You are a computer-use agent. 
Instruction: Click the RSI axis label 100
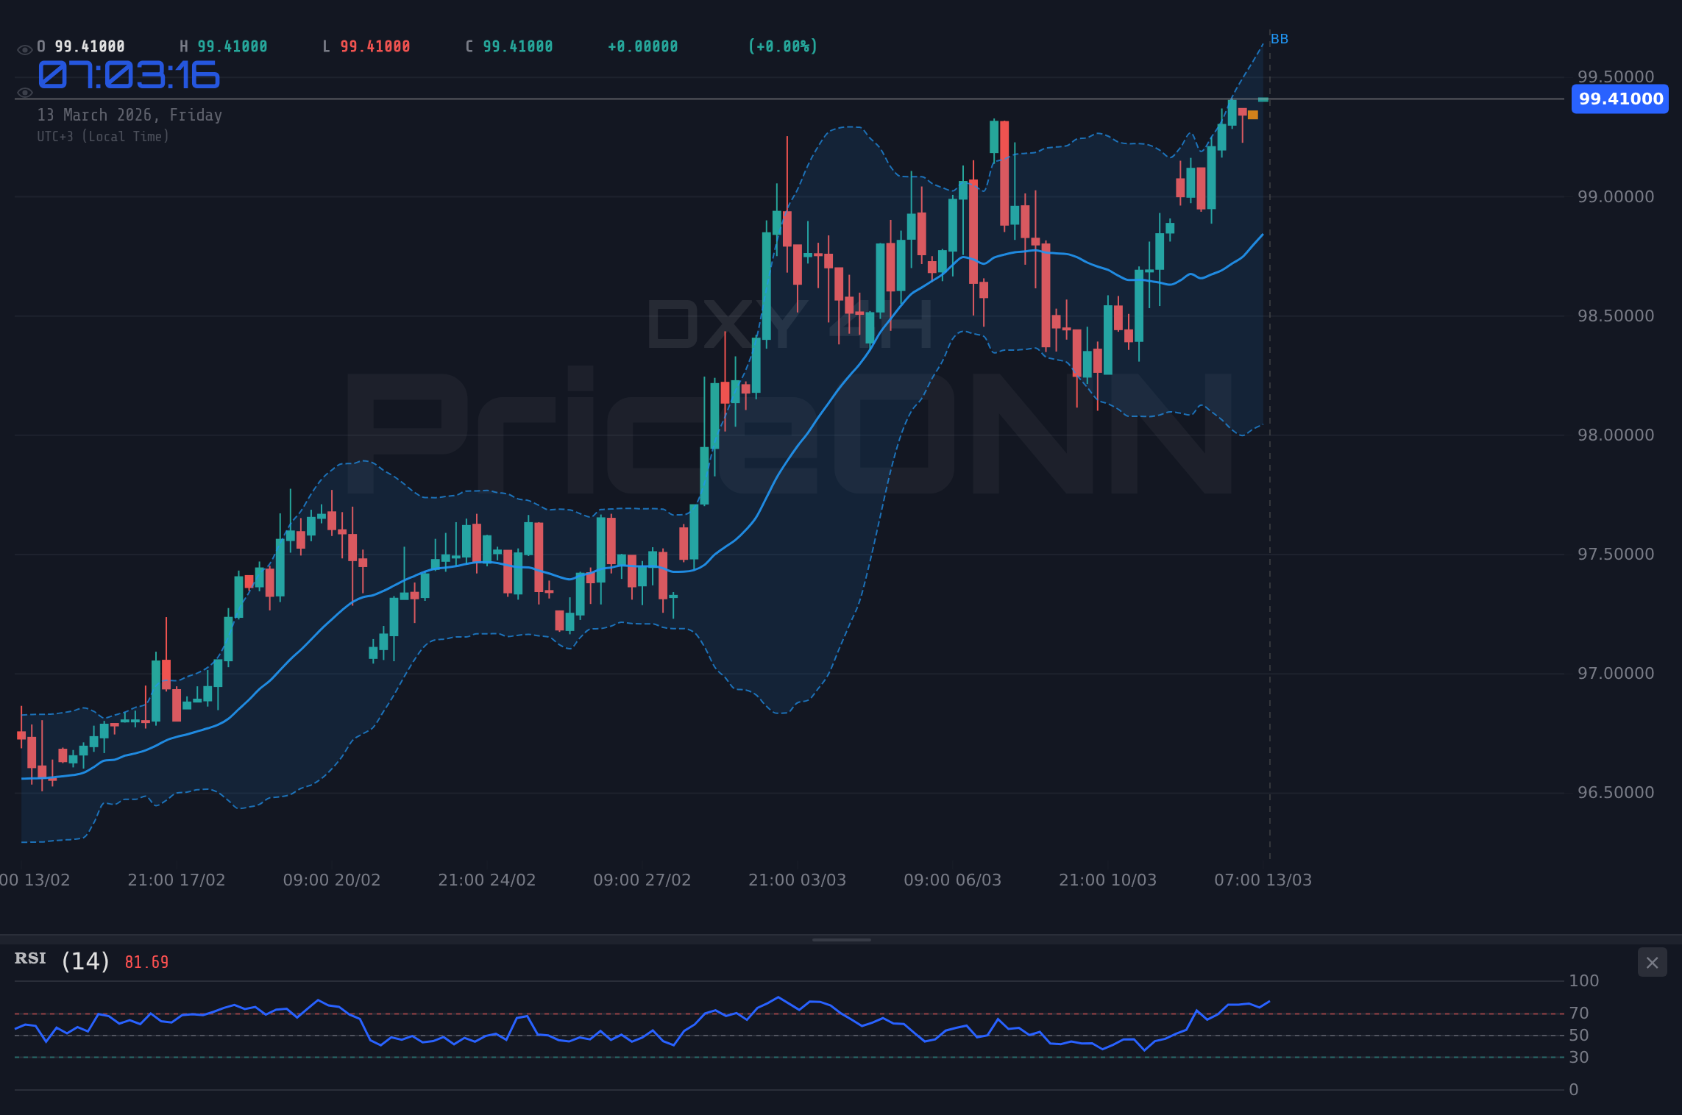pyautogui.click(x=1583, y=980)
